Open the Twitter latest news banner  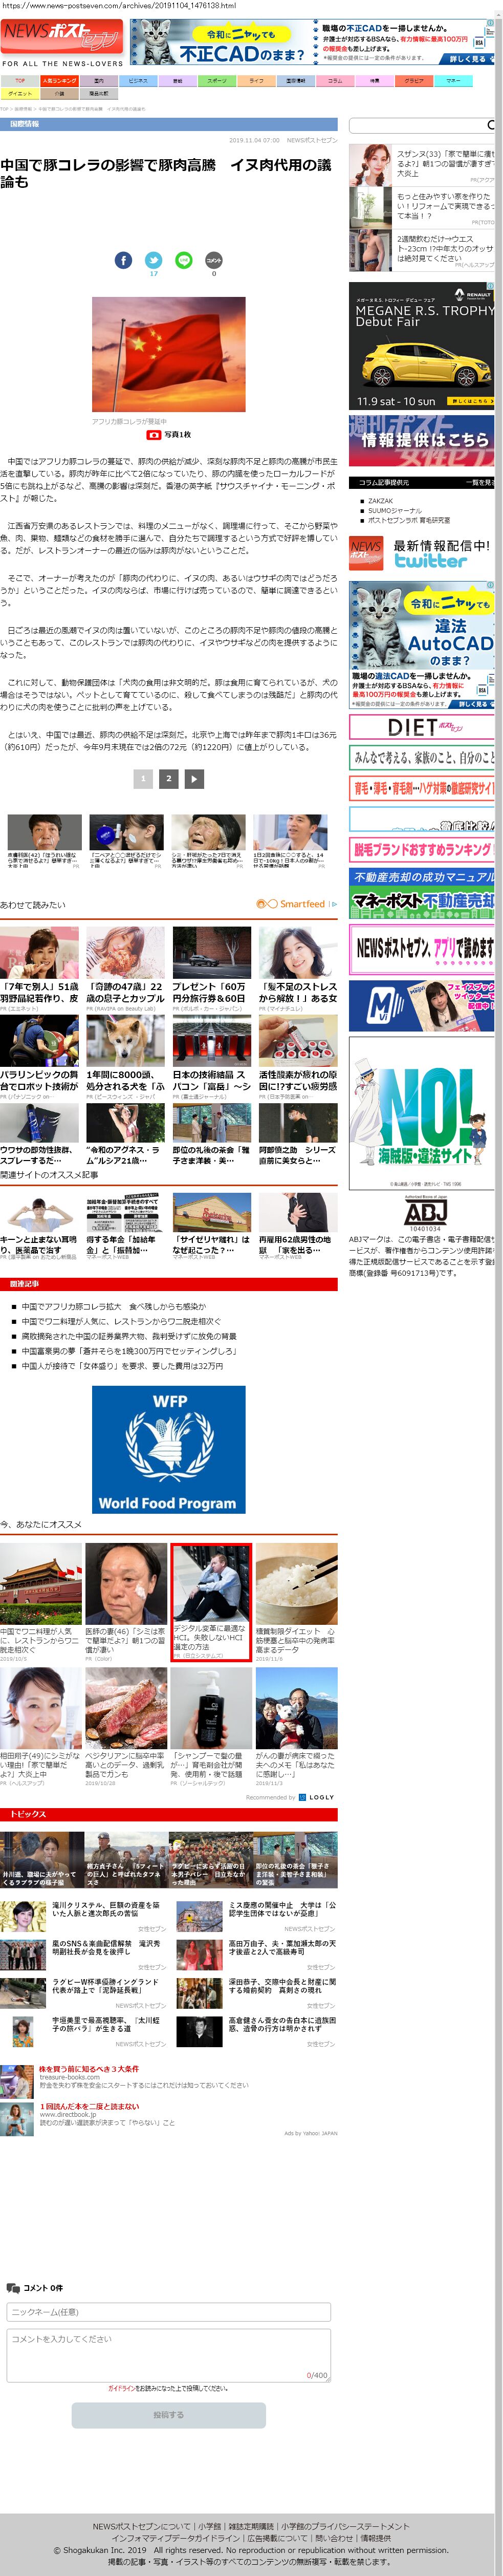click(420, 553)
